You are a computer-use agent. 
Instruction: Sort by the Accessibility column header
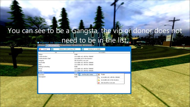point(102,52)
